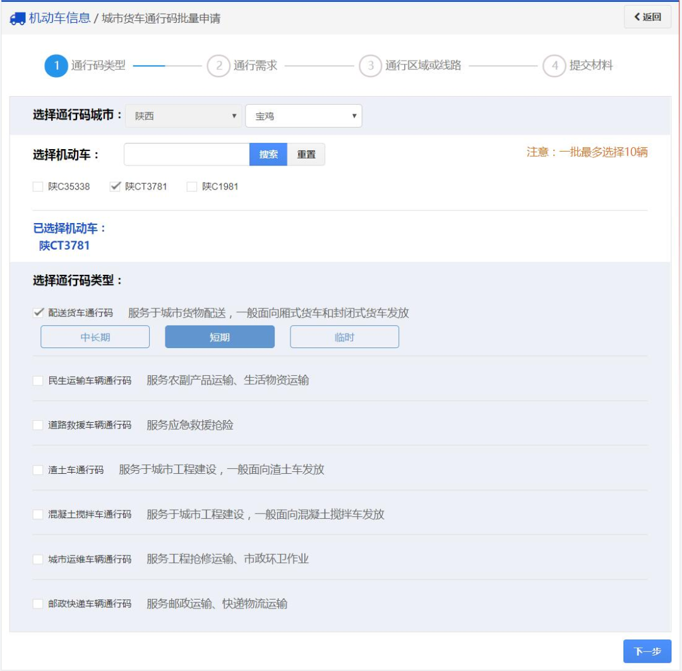The image size is (682, 671).
Task: Click the truck icon beside 机动车信息
Action: [18, 18]
